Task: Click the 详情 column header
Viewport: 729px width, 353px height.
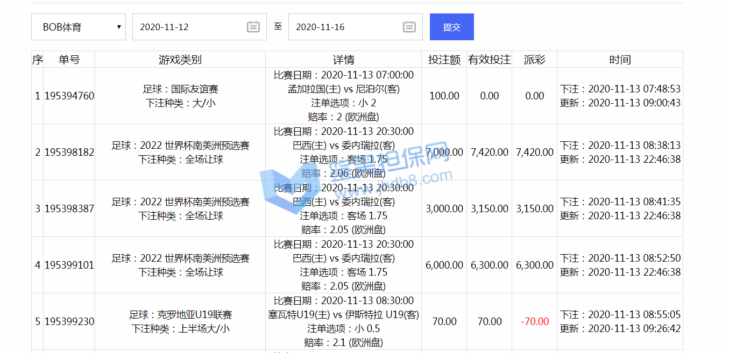Action: click(x=343, y=60)
